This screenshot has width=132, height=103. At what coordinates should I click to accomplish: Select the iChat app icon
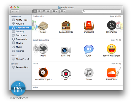[x=89, y=49]
